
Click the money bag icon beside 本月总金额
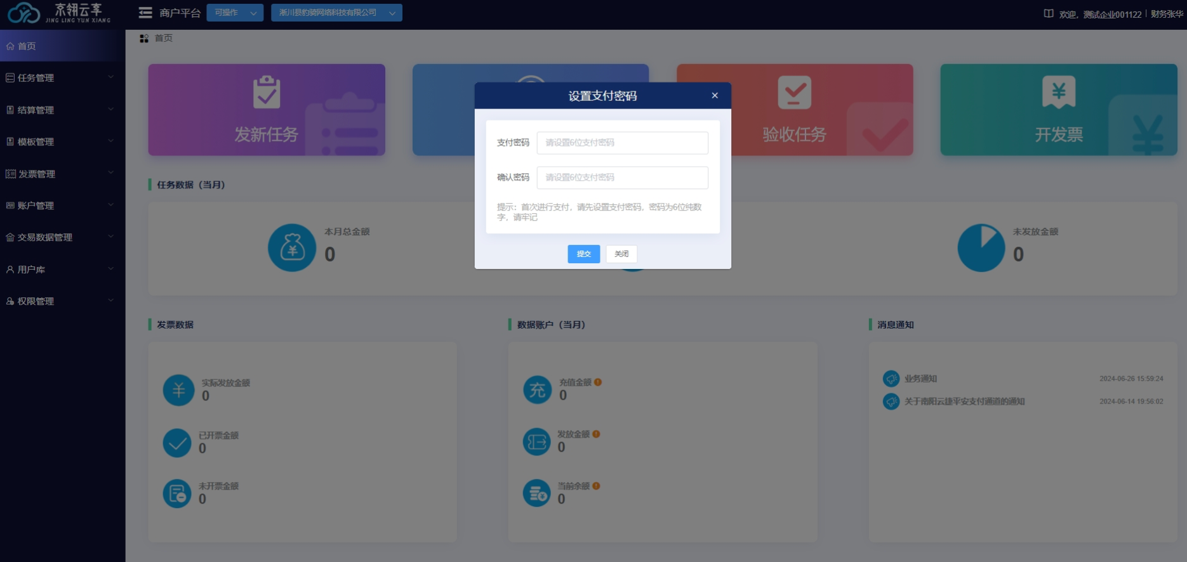(292, 248)
